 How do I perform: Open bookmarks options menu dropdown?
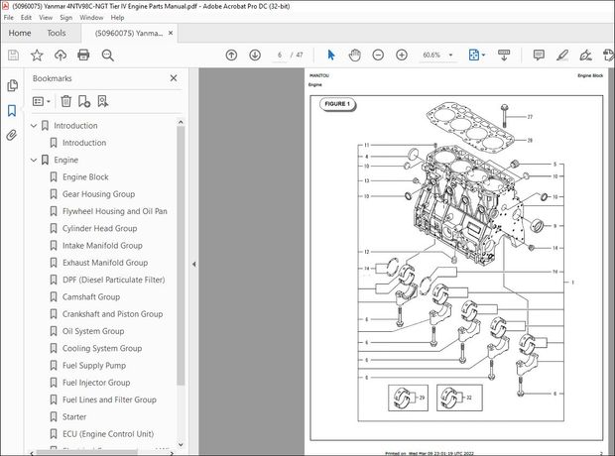click(x=42, y=101)
